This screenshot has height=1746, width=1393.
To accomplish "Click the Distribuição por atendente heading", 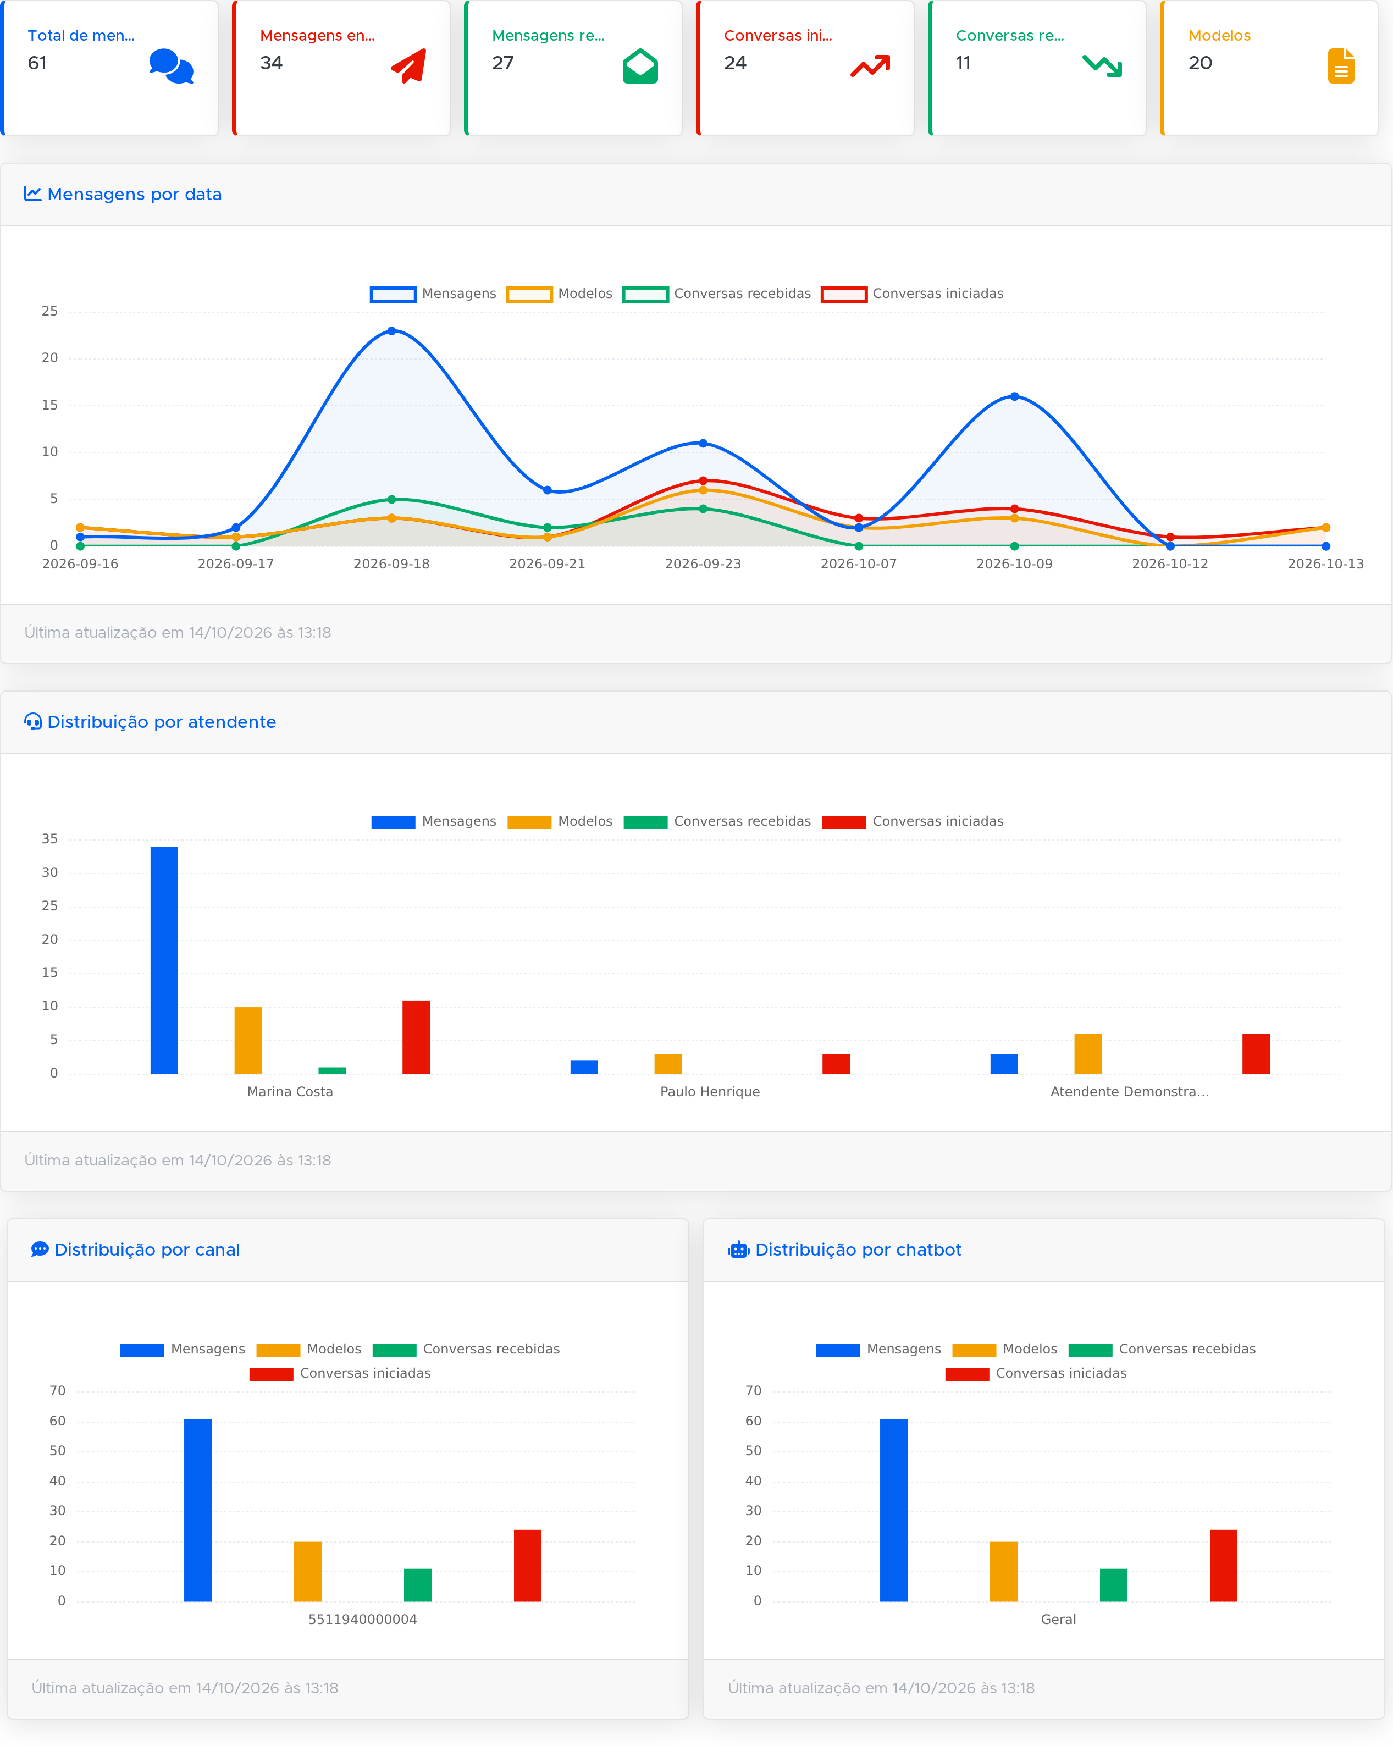I will 162,722.
